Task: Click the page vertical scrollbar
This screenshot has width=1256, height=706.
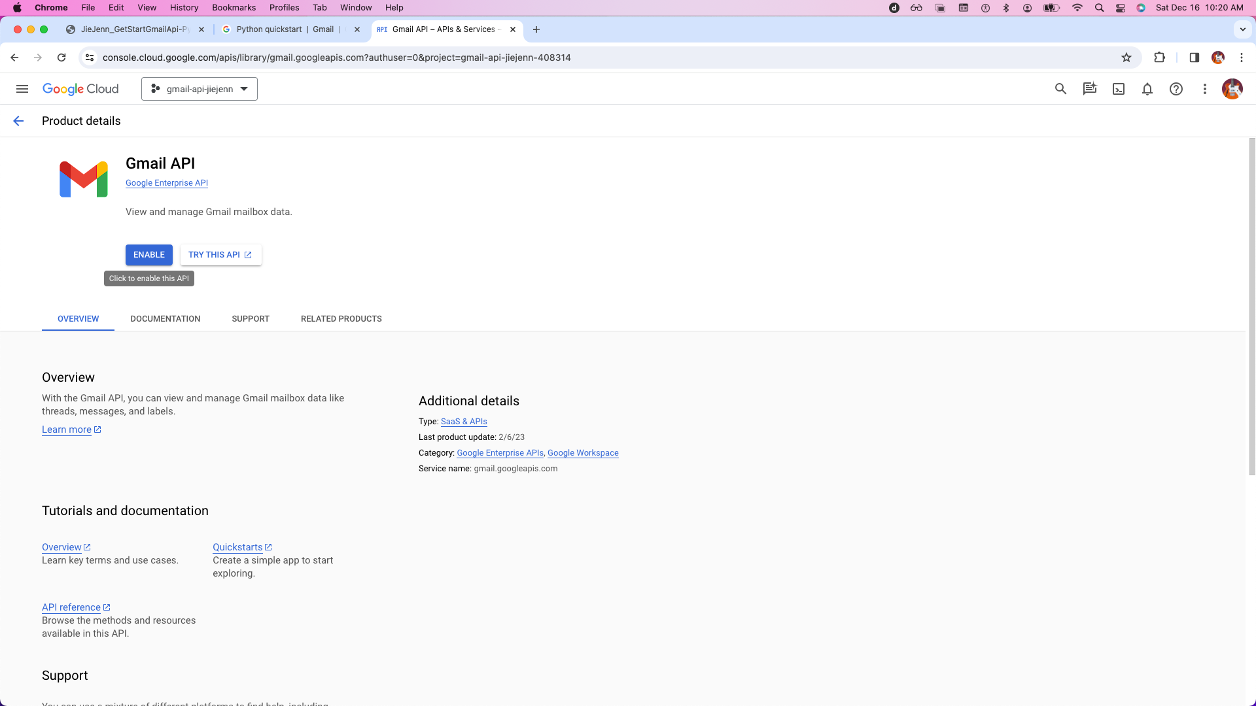Action: (1252, 307)
